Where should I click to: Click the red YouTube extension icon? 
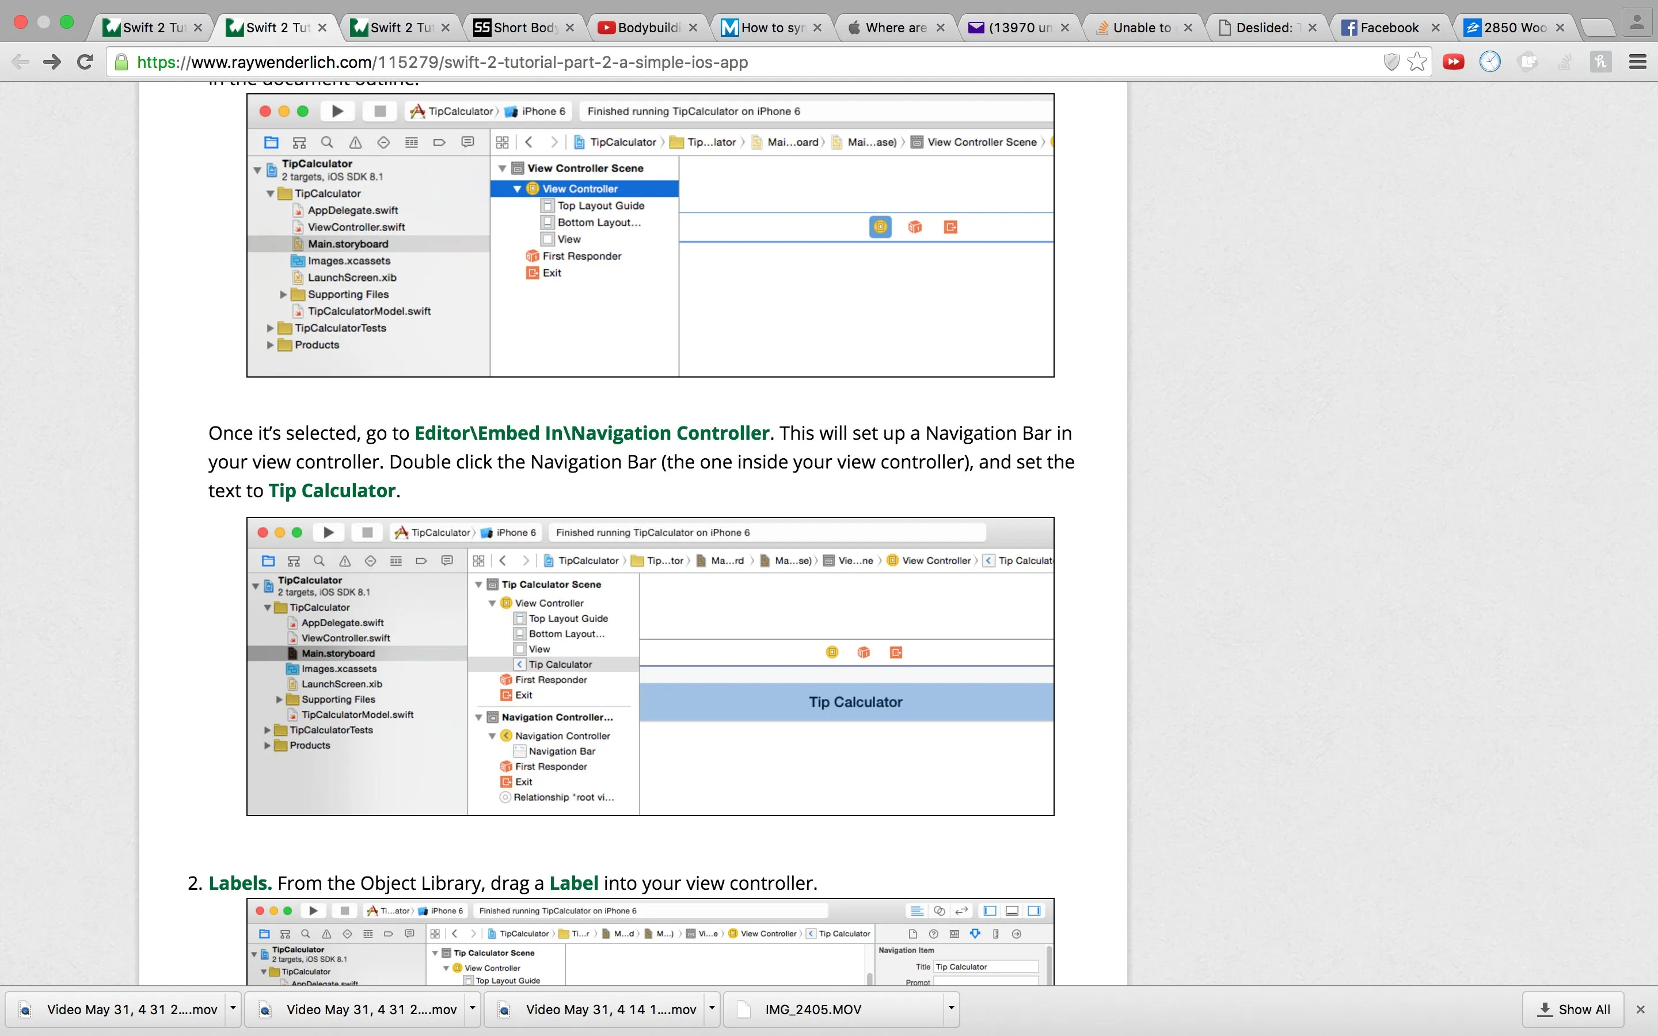(1452, 62)
